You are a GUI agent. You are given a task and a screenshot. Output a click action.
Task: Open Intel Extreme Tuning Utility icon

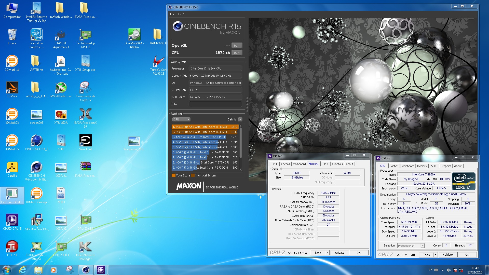pos(36,12)
